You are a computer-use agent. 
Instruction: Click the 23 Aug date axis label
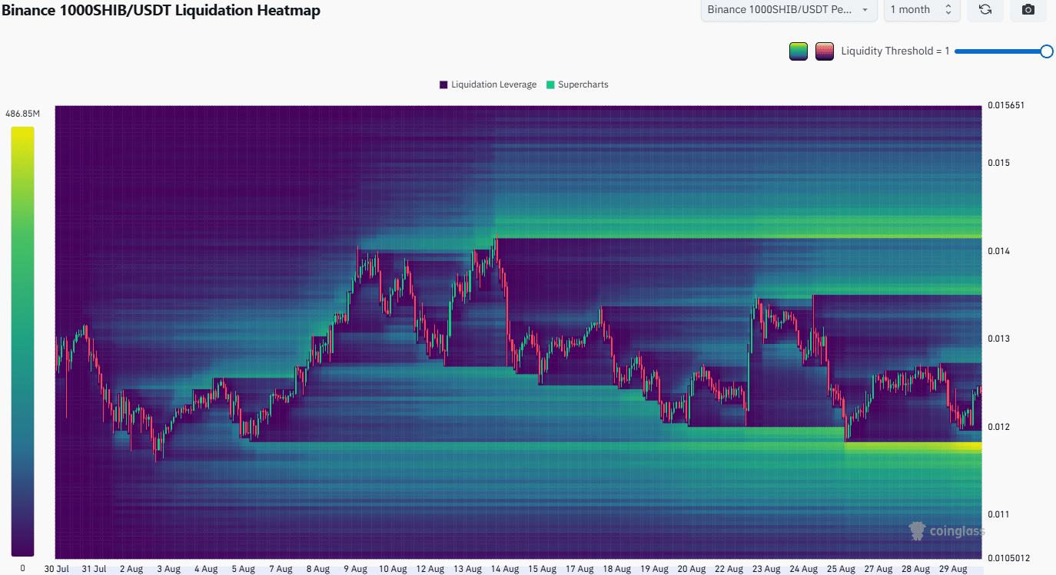pyautogui.click(x=765, y=569)
